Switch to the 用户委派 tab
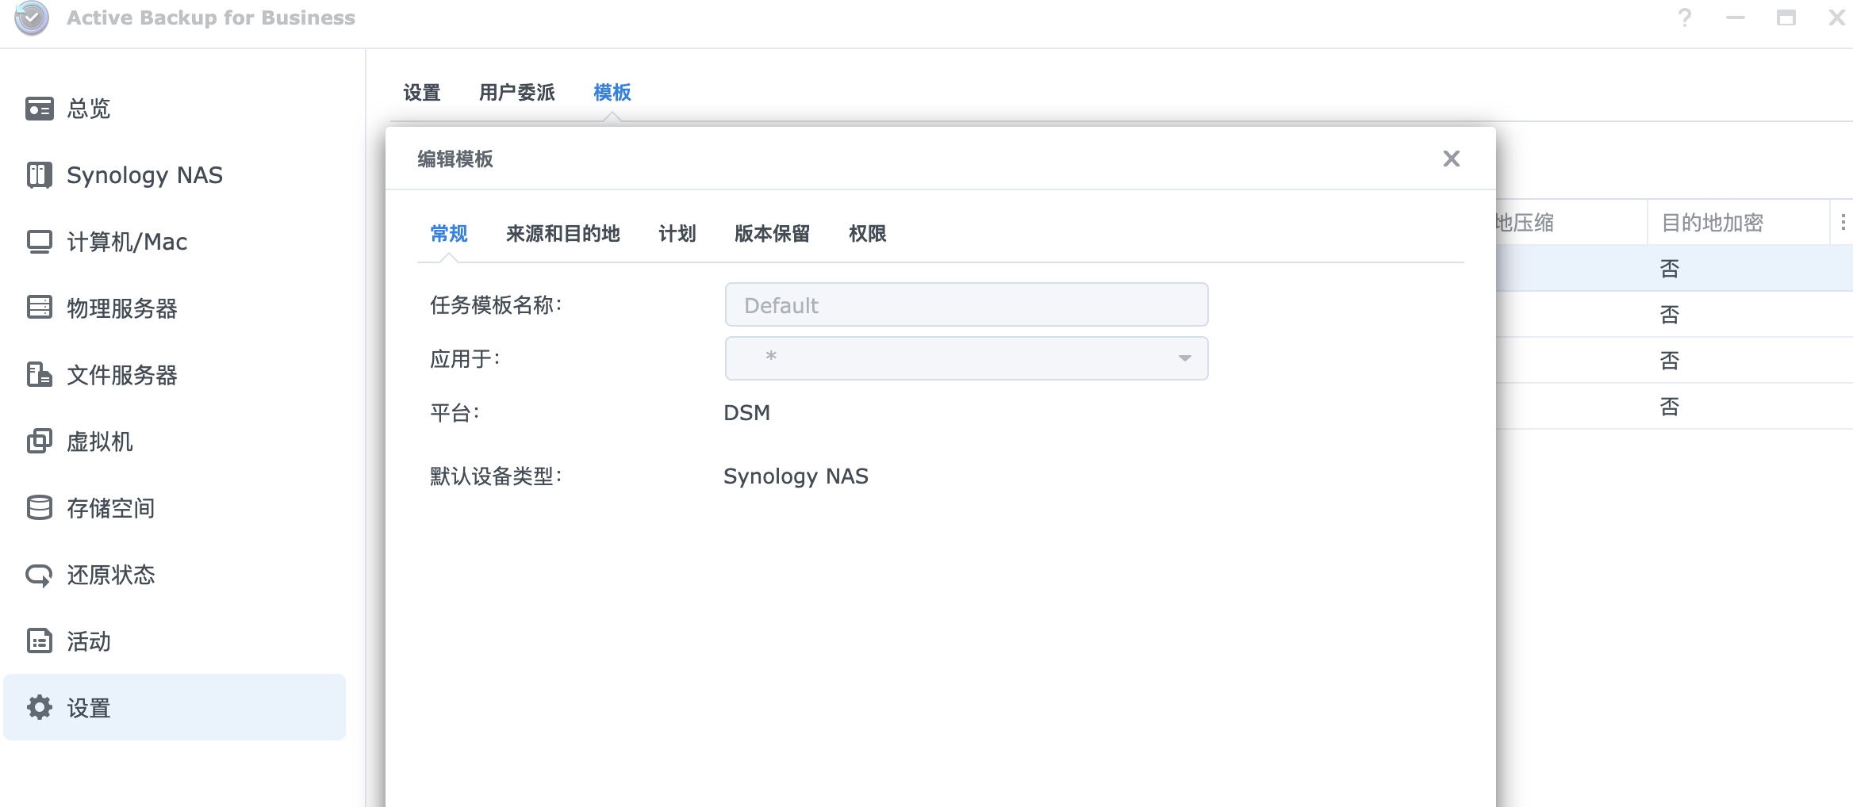 tap(516, 93)
